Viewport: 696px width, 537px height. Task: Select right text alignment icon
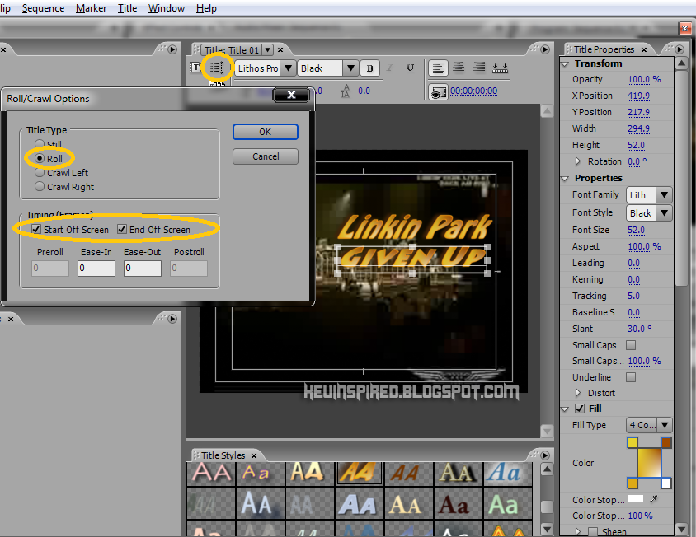tap(479, 68)
